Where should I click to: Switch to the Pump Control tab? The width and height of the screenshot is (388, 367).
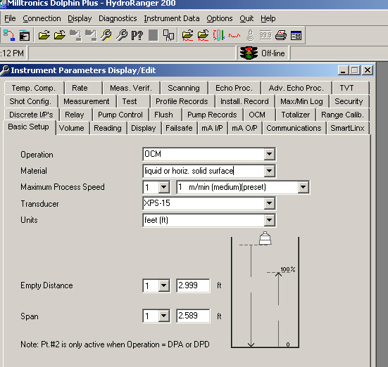coord(120,115)
